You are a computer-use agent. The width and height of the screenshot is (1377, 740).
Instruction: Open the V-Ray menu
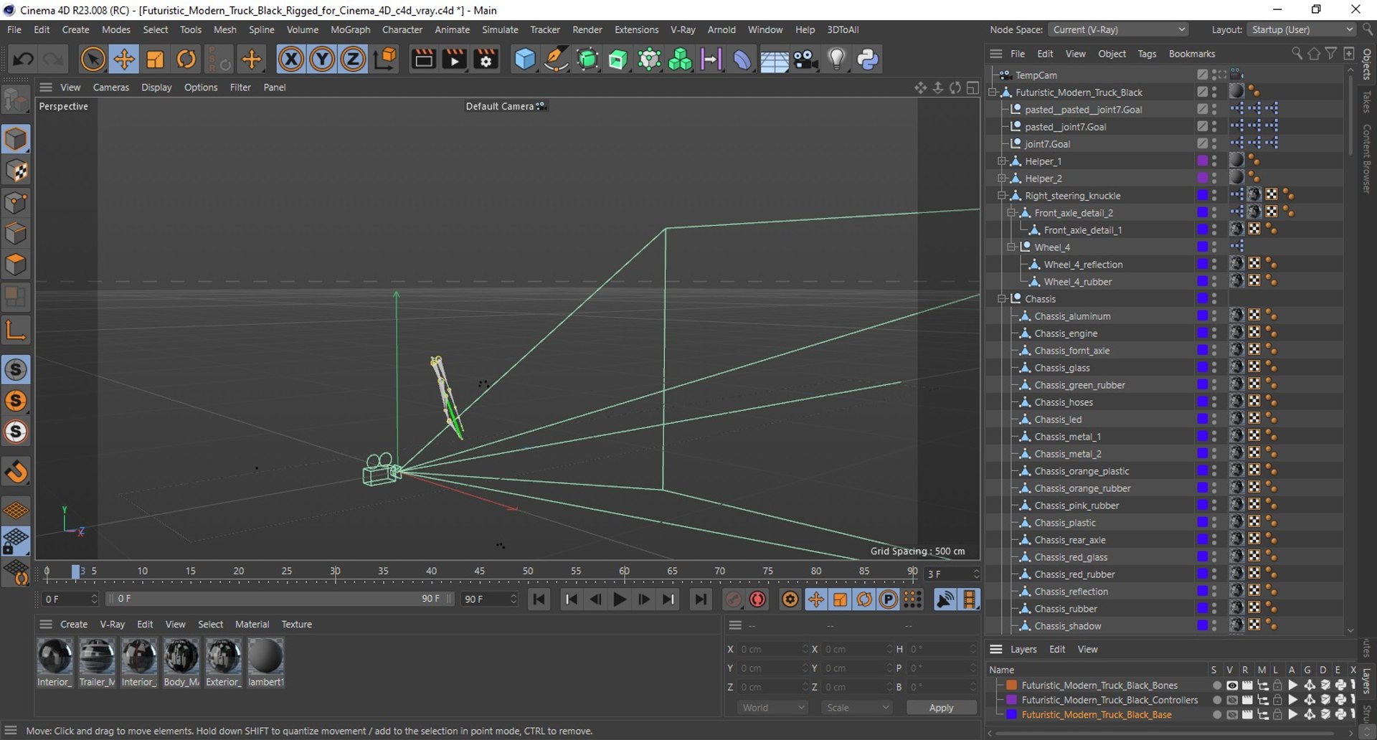point(683,29)
